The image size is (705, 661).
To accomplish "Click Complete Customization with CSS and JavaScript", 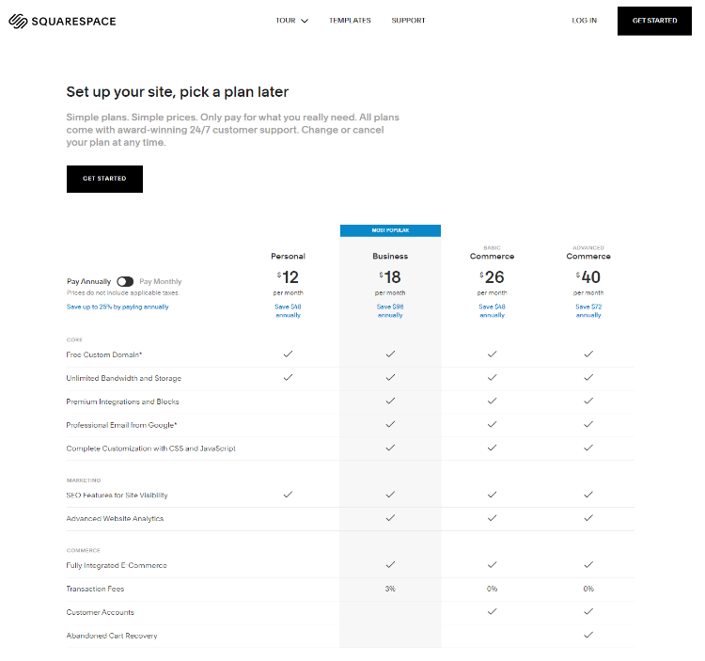I will [x=150, y=449].
